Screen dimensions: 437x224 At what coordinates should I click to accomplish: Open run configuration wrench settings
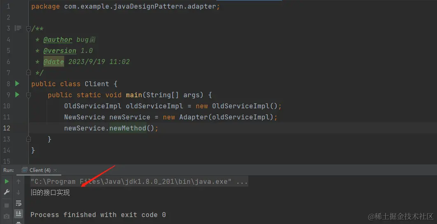(x=7, y=192)
